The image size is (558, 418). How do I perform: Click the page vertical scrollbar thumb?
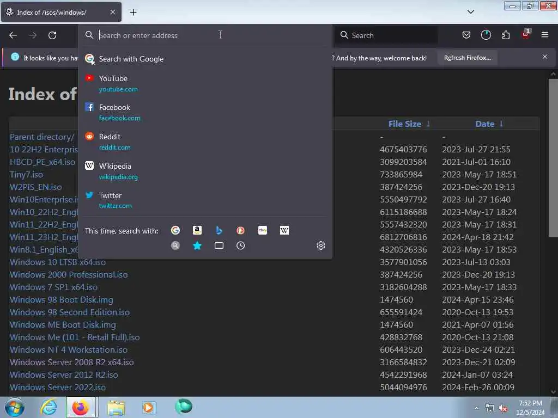pos(553,157)
